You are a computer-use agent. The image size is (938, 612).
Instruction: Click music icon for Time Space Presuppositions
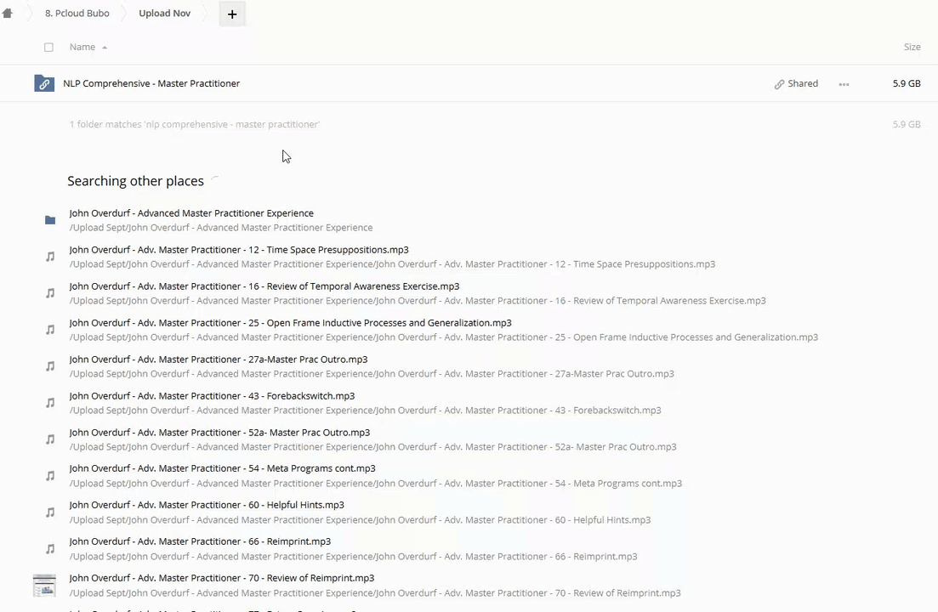50,257
